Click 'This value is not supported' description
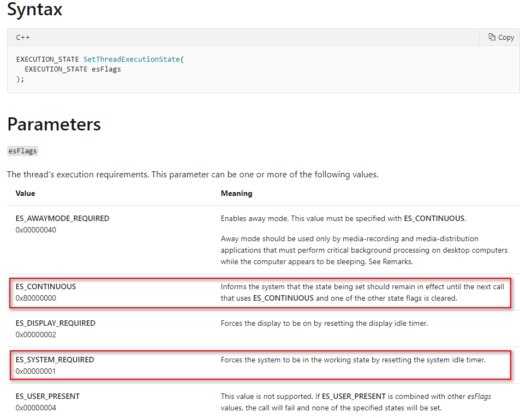520x418 pixels. (x=356, y=402)
